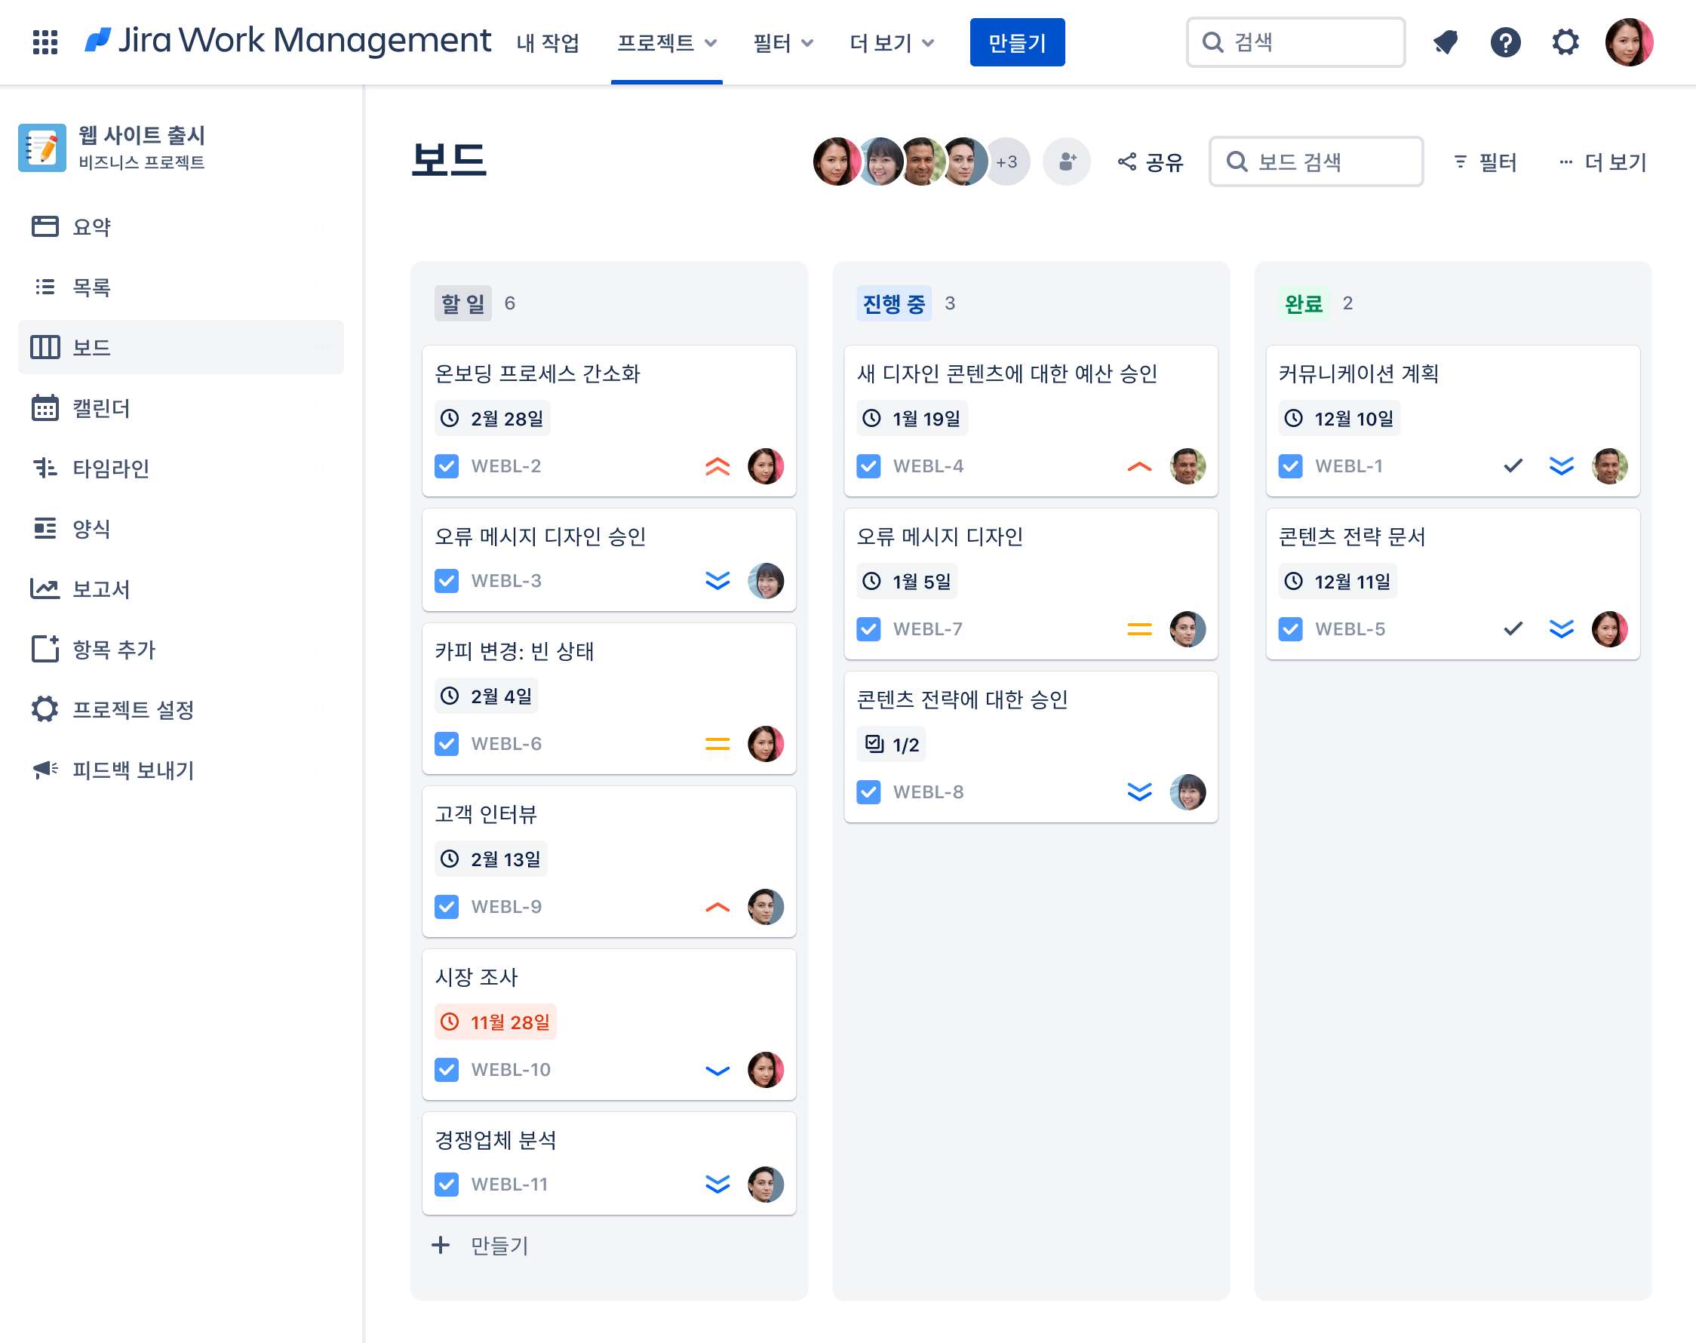Open the 커뮤니케이션 계획 card
The width and height of the screenshot is (1696, 1343).
point(1453,421)
